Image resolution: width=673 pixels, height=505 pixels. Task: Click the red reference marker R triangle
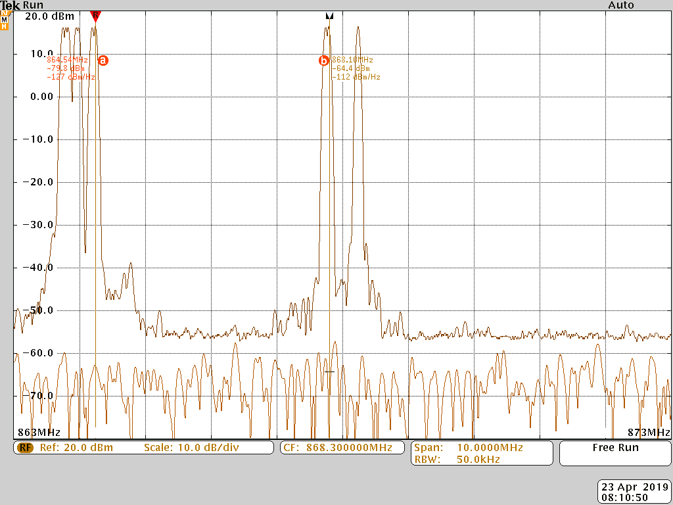point(95,15)
